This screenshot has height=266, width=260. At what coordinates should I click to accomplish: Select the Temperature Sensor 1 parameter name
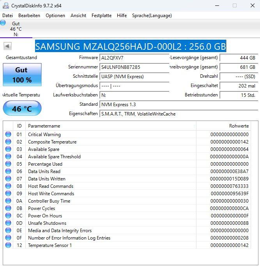pos(50,245)
